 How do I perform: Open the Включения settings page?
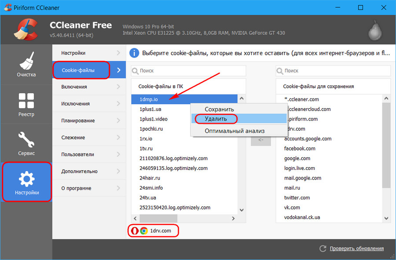point(88,87)
